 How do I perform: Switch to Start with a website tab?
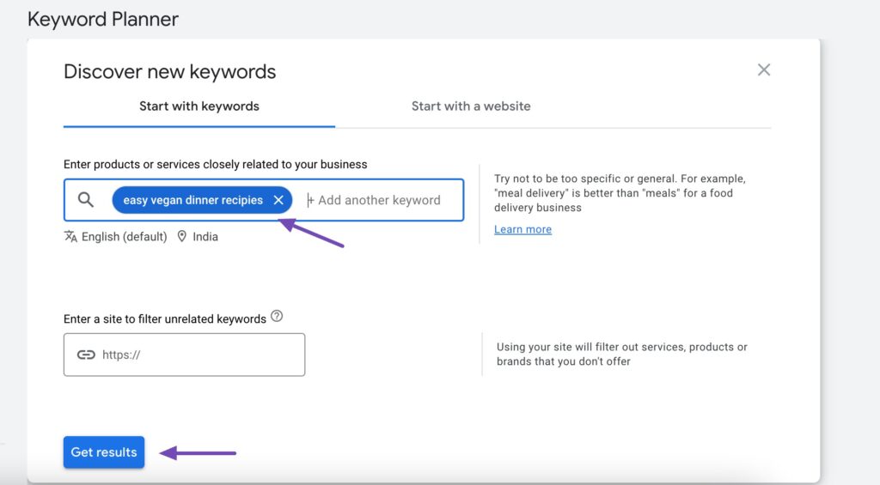click(x=471, y=106)
